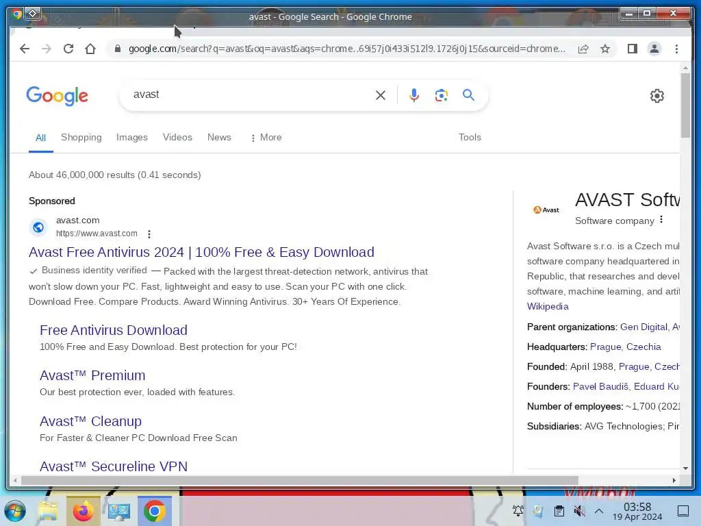Click the notification bell tray icon
This screenshot has height=526, width=701.
[x=518, y=511]
